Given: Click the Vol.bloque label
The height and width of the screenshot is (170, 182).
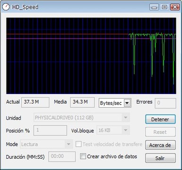Looking at the screenshot, I should pyautogui.click(x=83, y=131).
